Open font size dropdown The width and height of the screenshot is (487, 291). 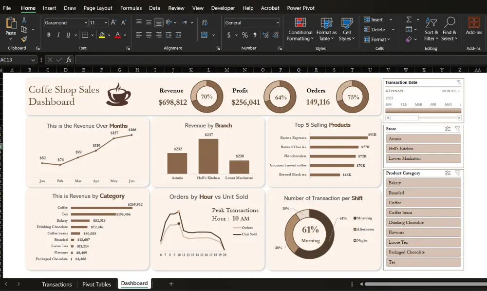coord(106,23)
